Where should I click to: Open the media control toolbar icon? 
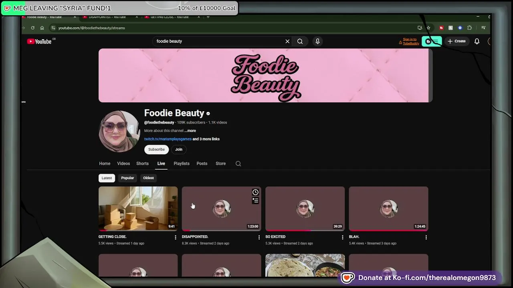483,28
